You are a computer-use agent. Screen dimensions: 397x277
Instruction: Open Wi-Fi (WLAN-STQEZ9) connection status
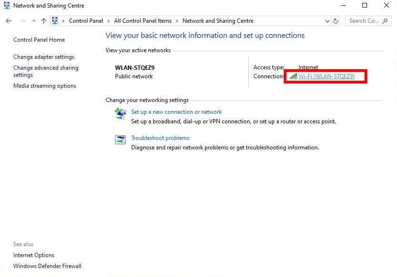(326, 76)
